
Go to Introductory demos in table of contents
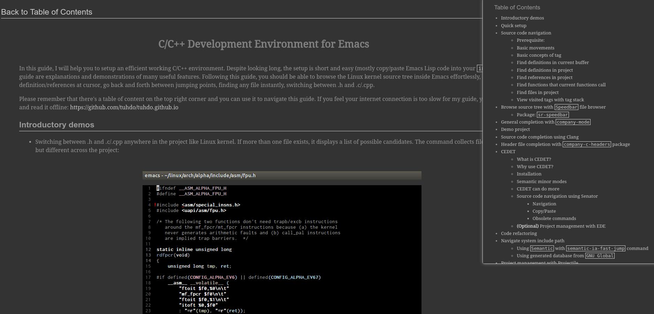[522, 18]
